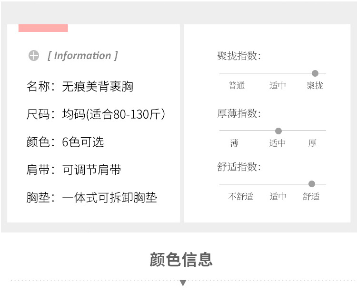This screenshot has height=293, width=357.
Task: Select 薄 under the 厚薄指数 slider
Action: click(234, 143)
